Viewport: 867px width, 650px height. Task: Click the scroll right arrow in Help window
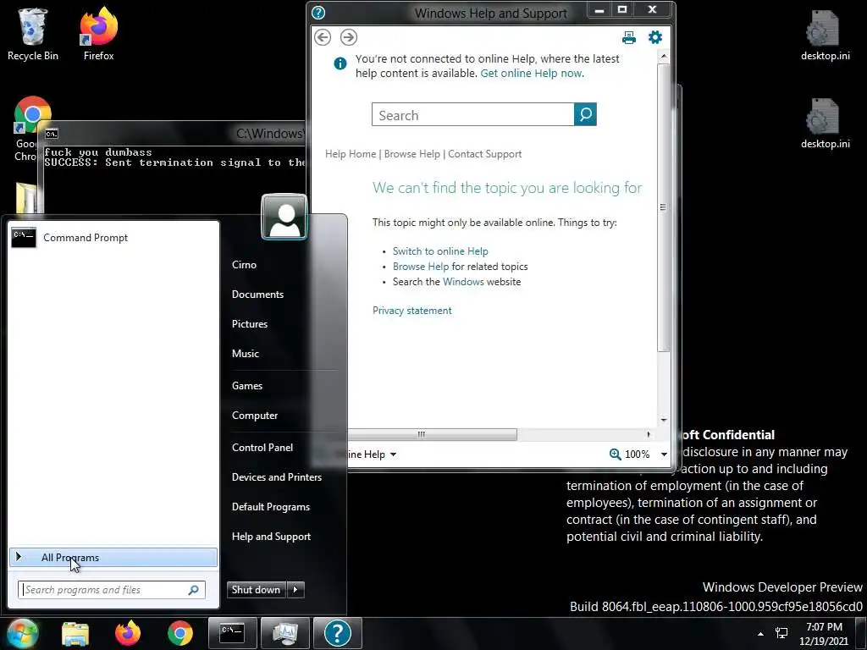point(649,434)
